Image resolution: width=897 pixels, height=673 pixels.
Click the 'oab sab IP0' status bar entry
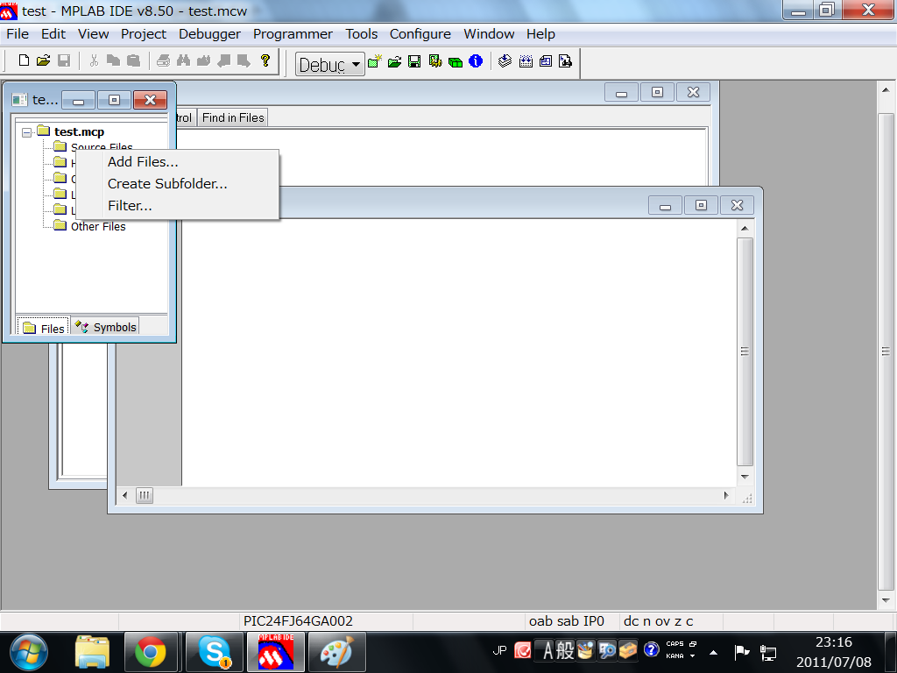tap(567, 621)
